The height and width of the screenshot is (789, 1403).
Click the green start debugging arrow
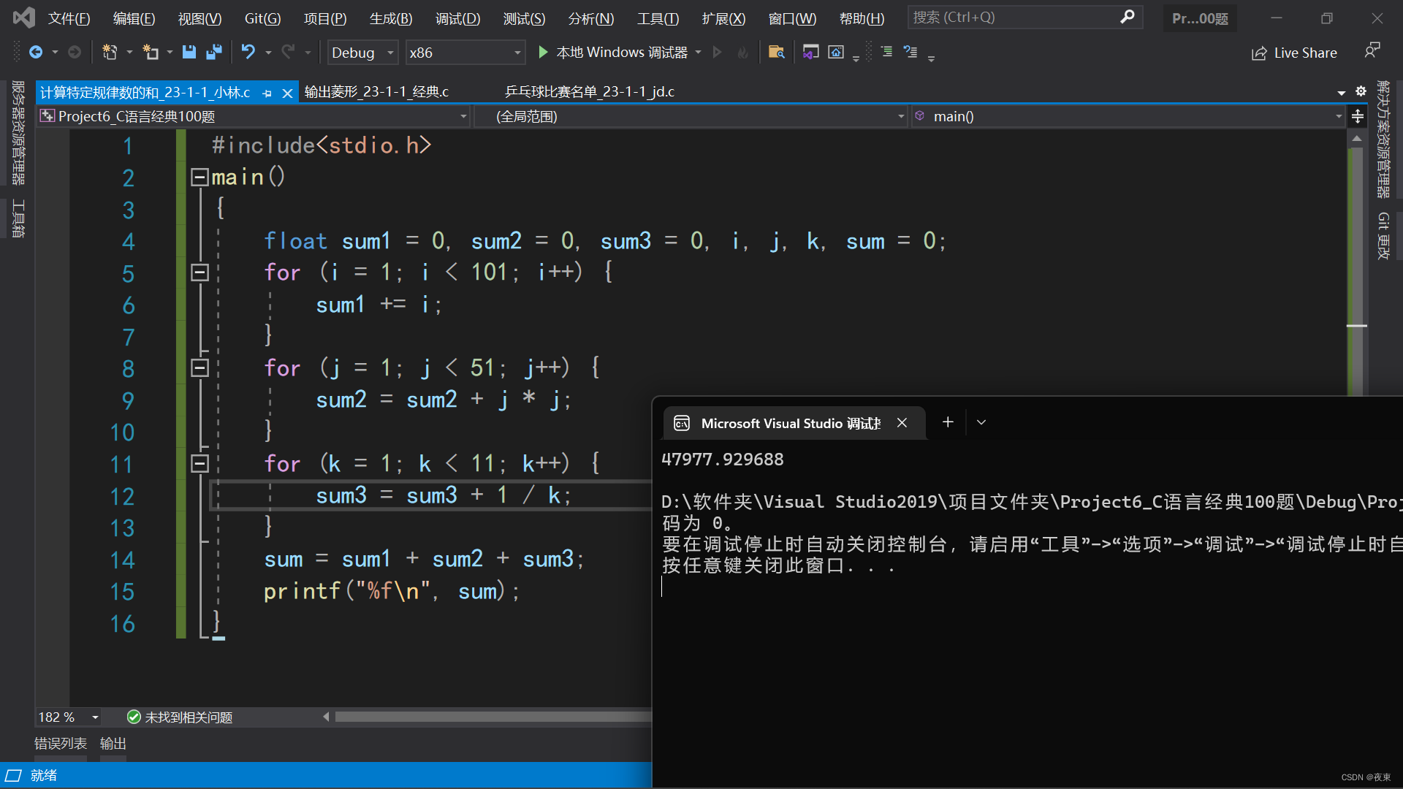[543, 52]
